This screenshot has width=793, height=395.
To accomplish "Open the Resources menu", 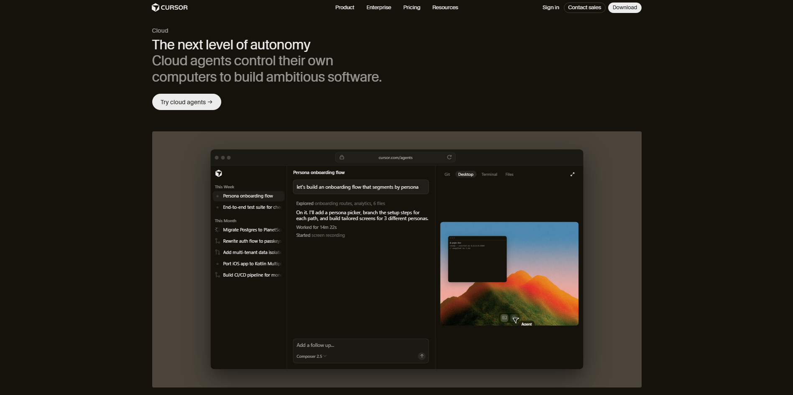I will pyautogui.click(x=445, y=8).
